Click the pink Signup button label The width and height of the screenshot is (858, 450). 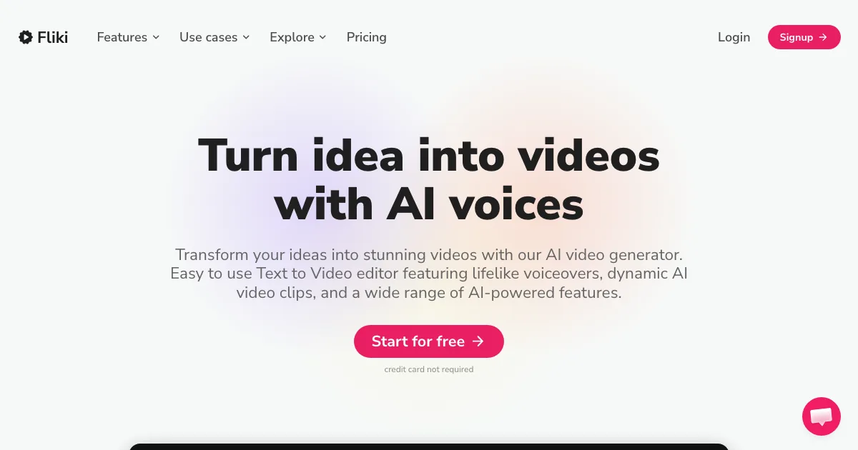coord(796,37)
